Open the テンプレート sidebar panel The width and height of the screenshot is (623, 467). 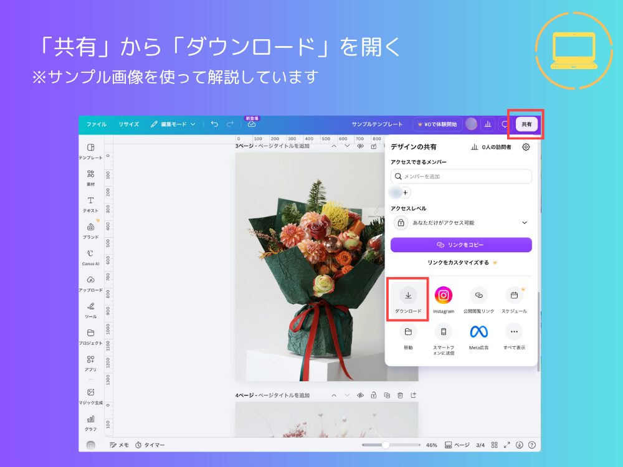click(x=90, y=151)
